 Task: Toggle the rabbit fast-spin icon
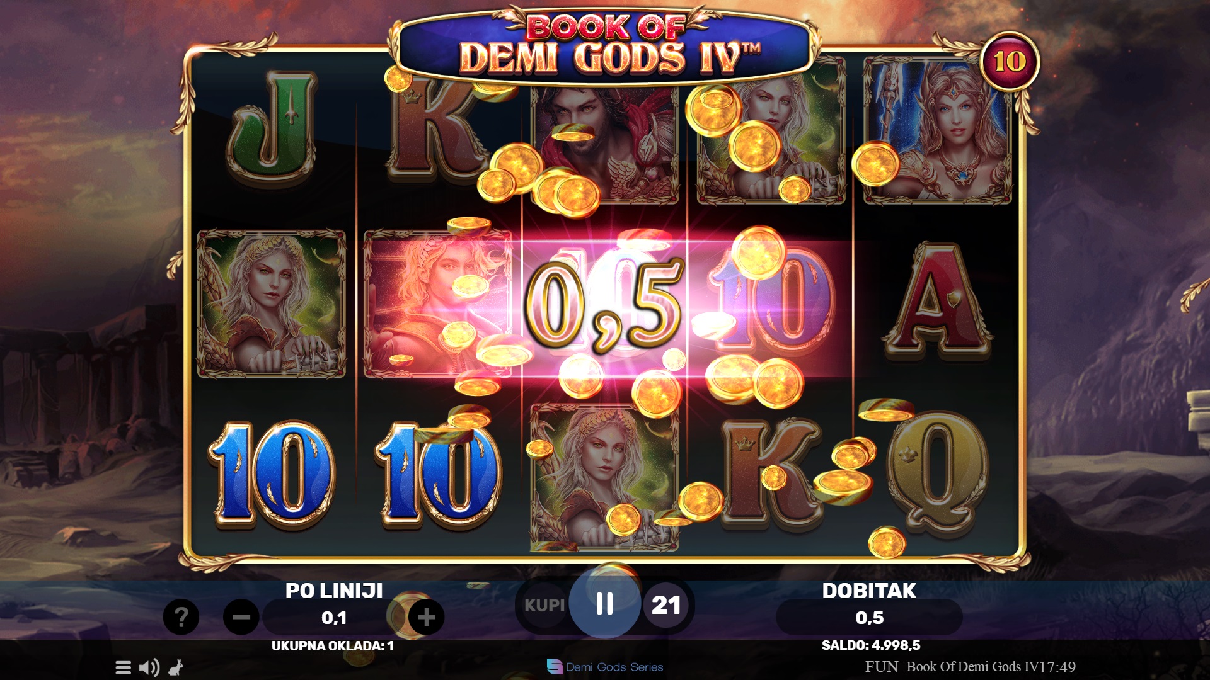pos(176,667)
